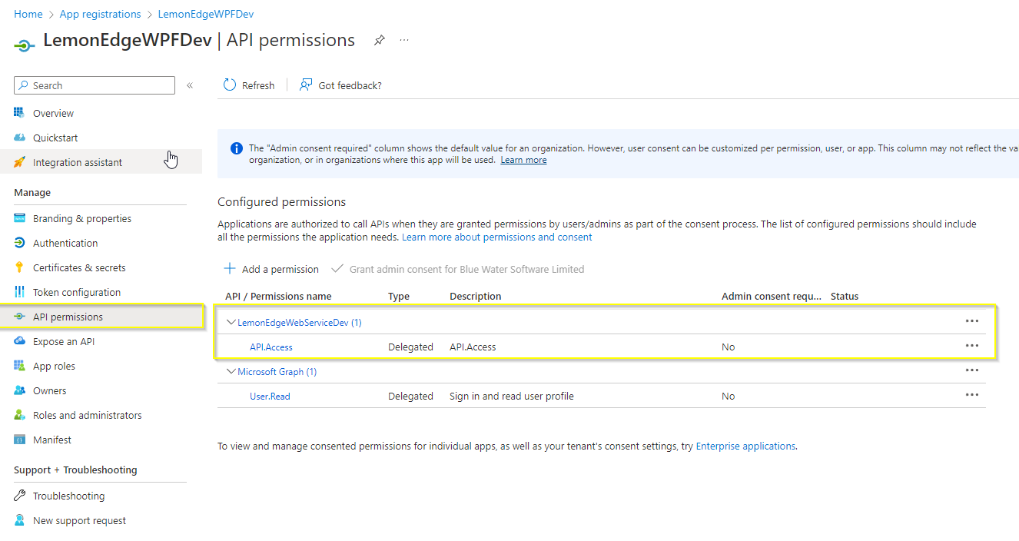Click the Status column header
The image size is (1019, 541).
(845, 296)
